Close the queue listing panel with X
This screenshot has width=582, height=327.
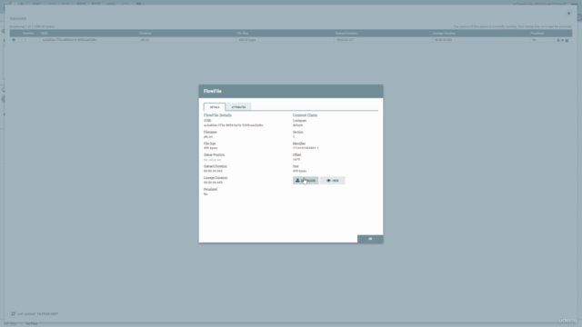point(568,14)
